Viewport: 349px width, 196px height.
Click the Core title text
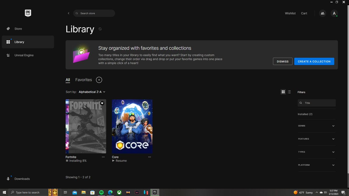(115, 157)
